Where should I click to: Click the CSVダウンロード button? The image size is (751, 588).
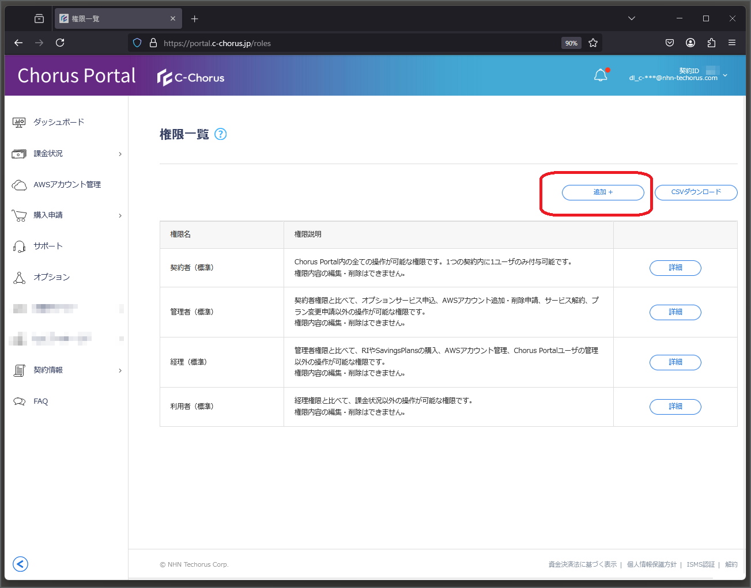point(696,192)
